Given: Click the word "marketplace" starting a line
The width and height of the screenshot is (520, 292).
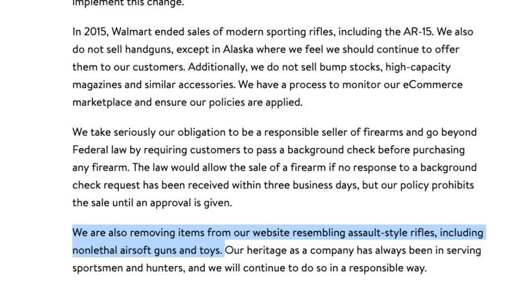Looking at the screenshot, I should click(102, 102).
